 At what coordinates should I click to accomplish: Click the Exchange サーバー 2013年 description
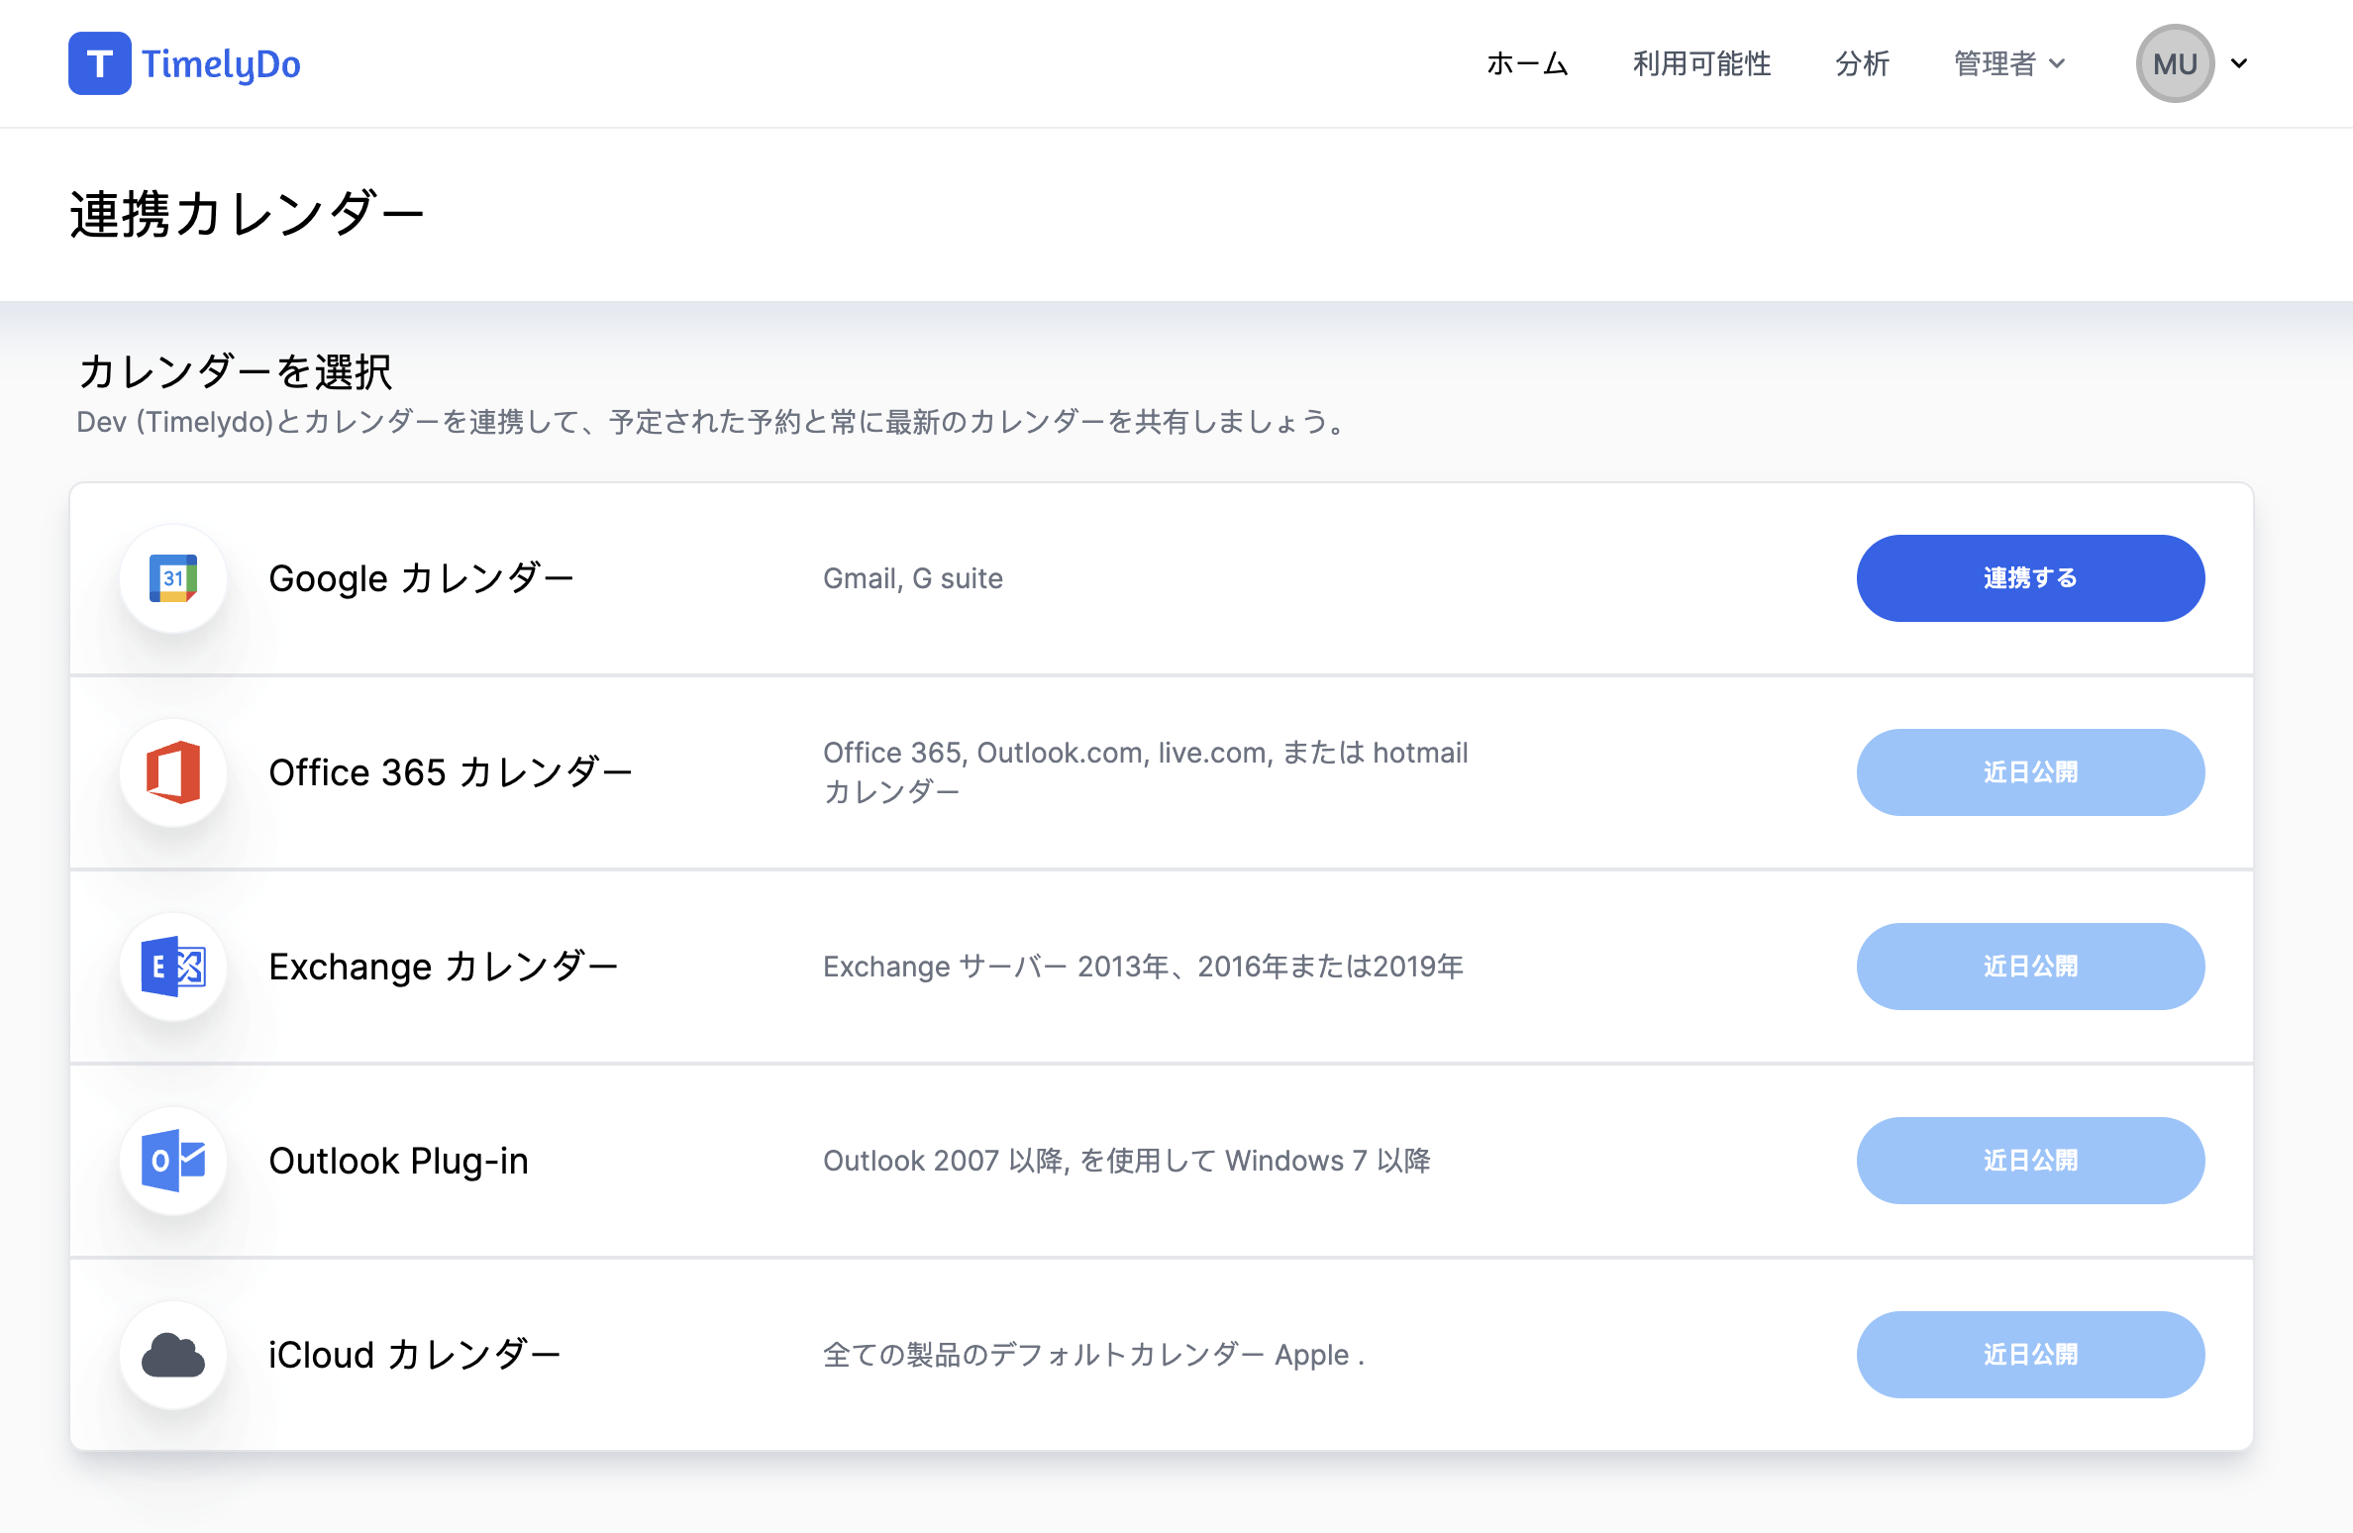click(1144, 967)
